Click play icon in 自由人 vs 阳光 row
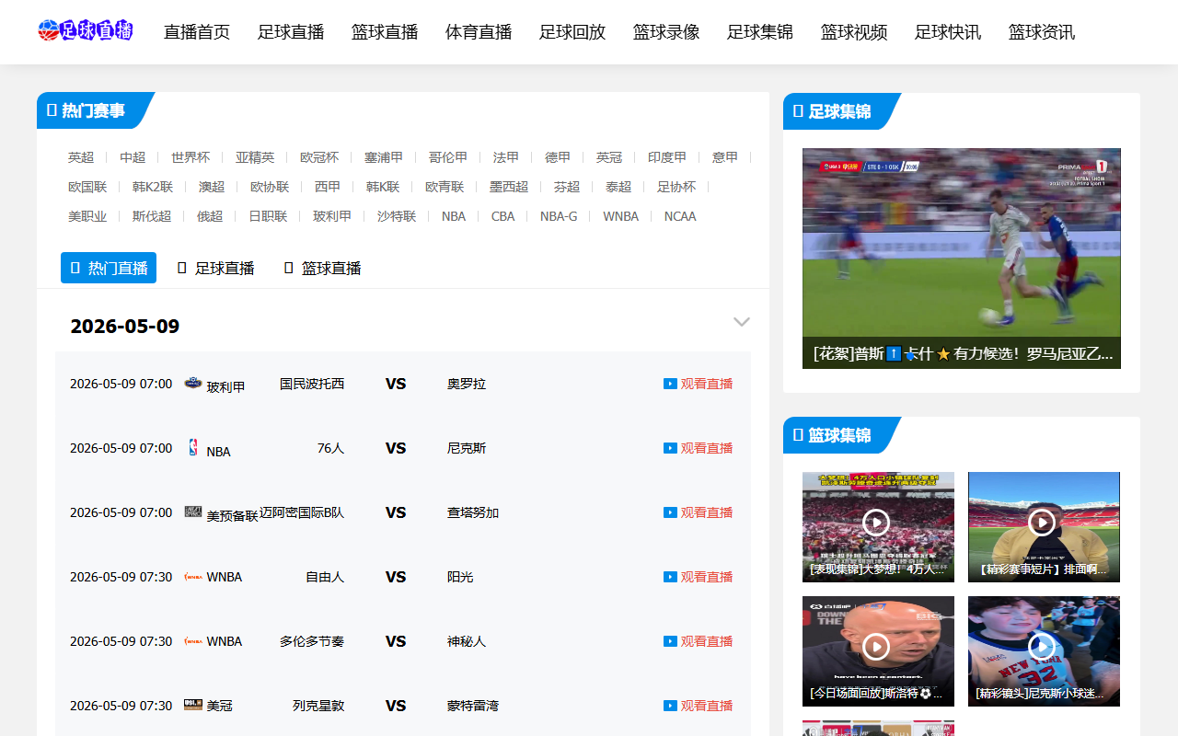 (670, 577)
